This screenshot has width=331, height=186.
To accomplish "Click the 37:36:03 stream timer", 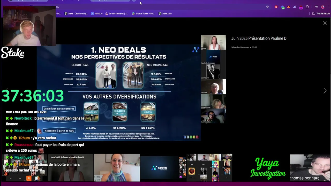I will pyautogui.click(x=33, y=96).
